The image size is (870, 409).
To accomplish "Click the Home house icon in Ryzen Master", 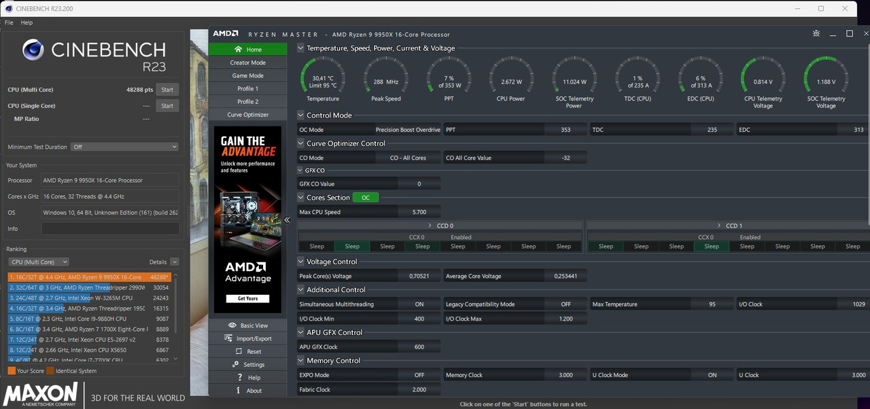I will coord(238,50).
